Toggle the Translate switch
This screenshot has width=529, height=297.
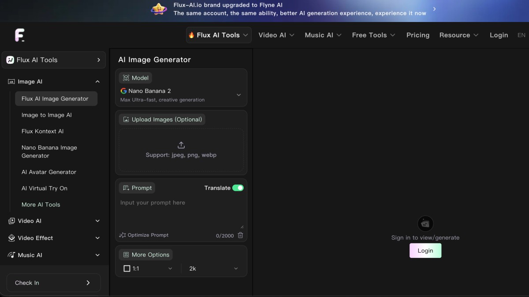click(238, 188)
